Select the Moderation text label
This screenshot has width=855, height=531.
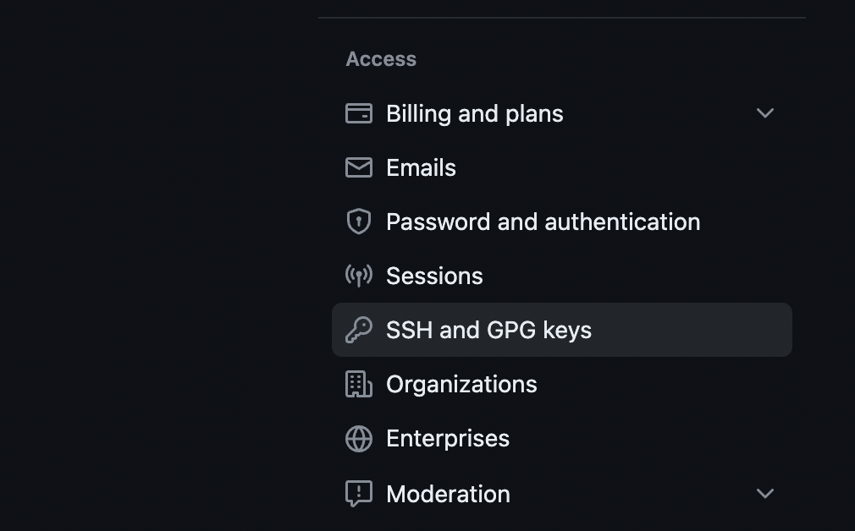click(448, 494)
